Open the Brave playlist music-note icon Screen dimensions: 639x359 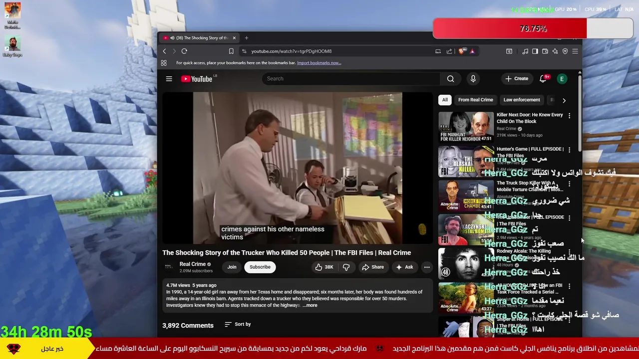point(525,51)
